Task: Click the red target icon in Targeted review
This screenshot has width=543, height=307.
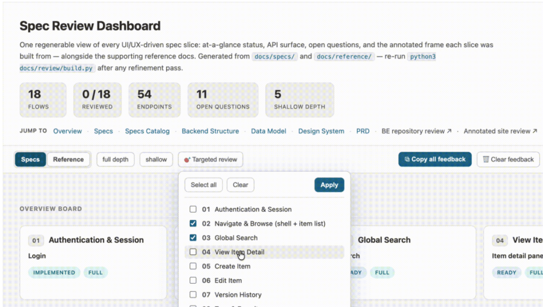Action: click(x=187, y=160)
